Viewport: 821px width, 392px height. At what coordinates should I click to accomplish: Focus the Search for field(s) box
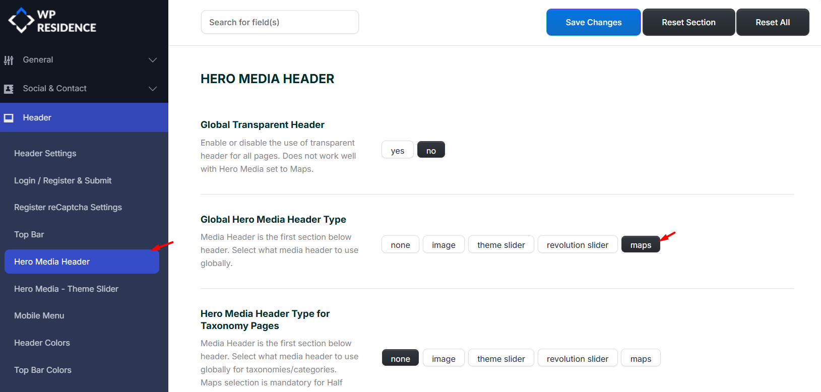280,22
